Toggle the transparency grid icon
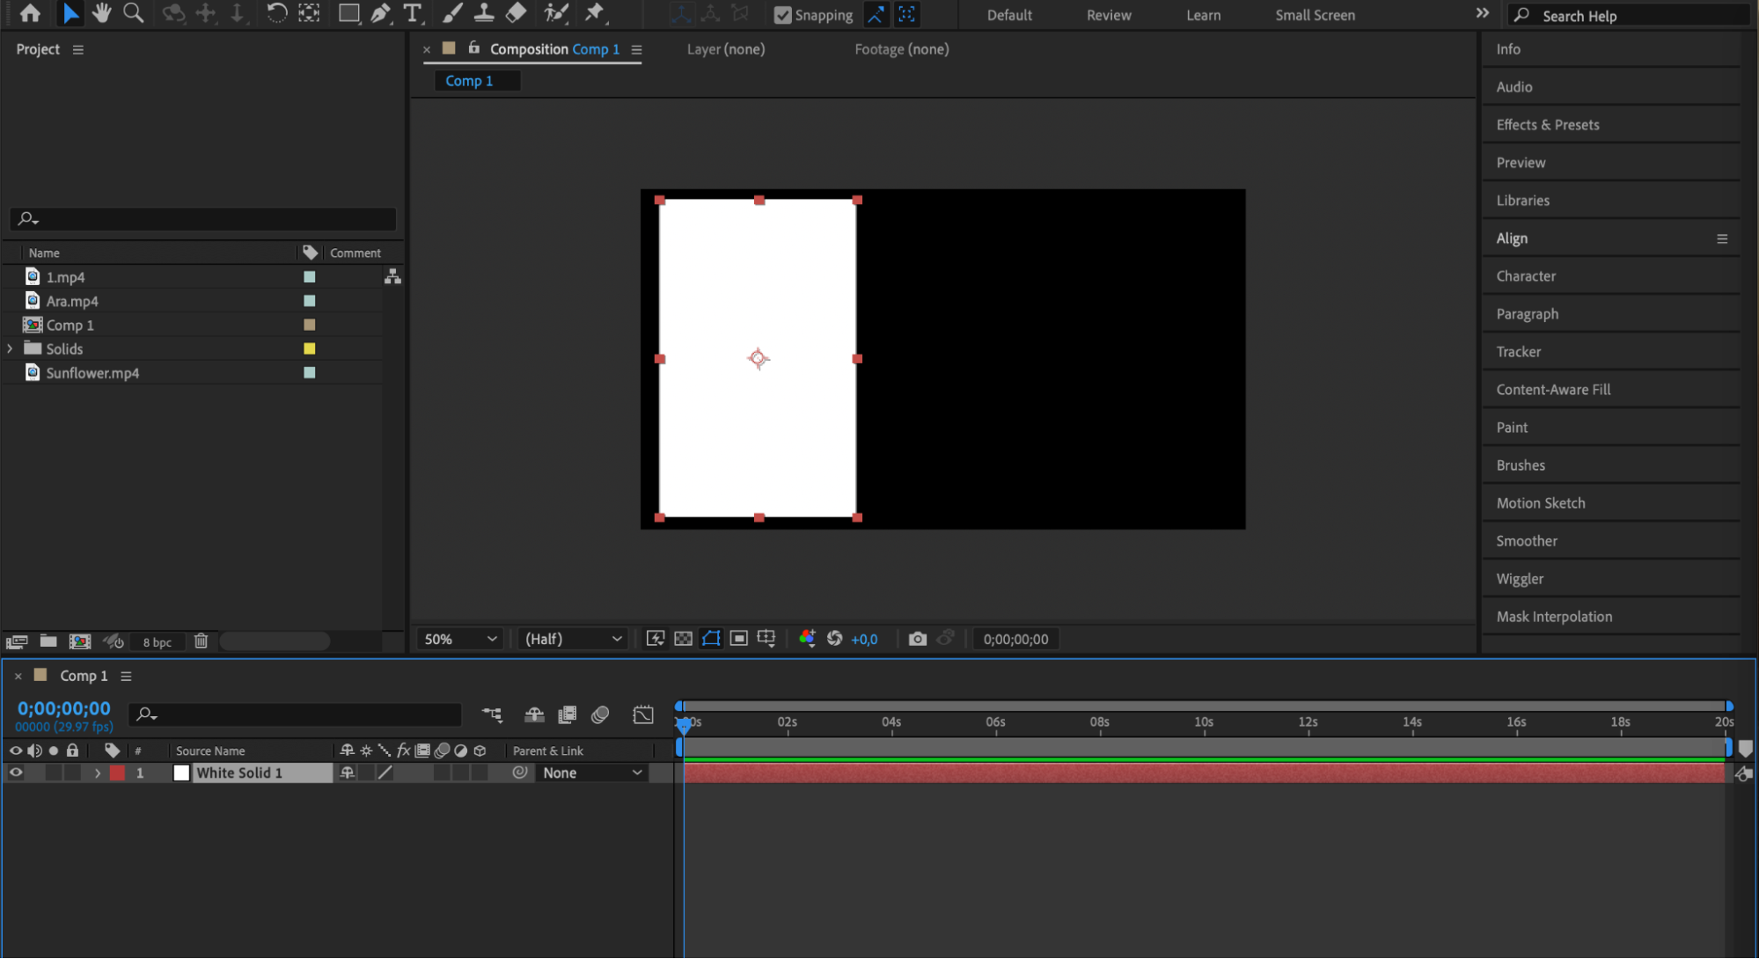The width and height of the screenshot is (1759, 959). pyautogui.click(x=683, y=639)
